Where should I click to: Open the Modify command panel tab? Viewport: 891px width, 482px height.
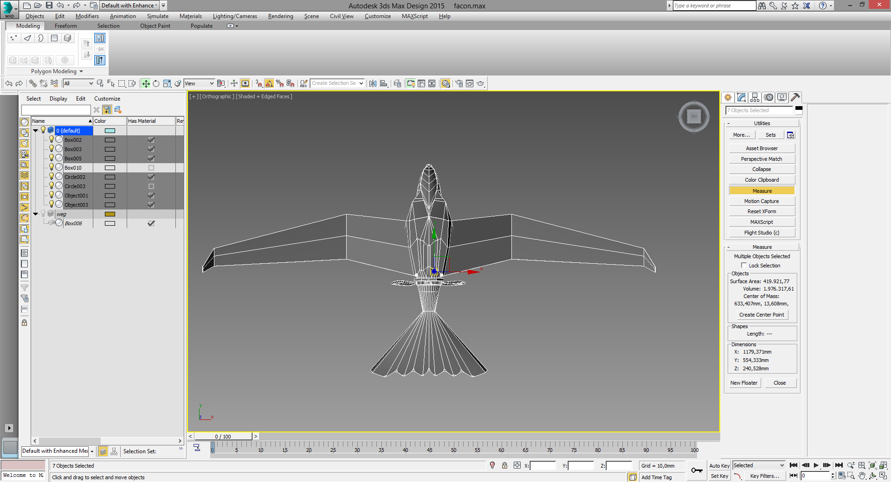click(741, 97)
